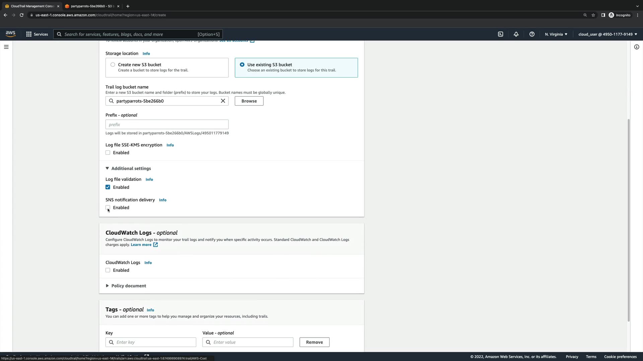Click the help question mark icon

pyautogui.click(x=532, y=34)
